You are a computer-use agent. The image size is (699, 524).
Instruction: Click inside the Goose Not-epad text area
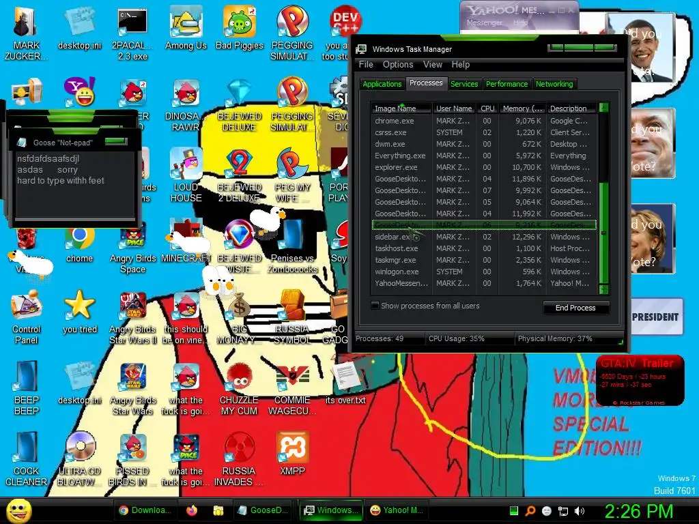pyautogui.click(x=74, y=184)
